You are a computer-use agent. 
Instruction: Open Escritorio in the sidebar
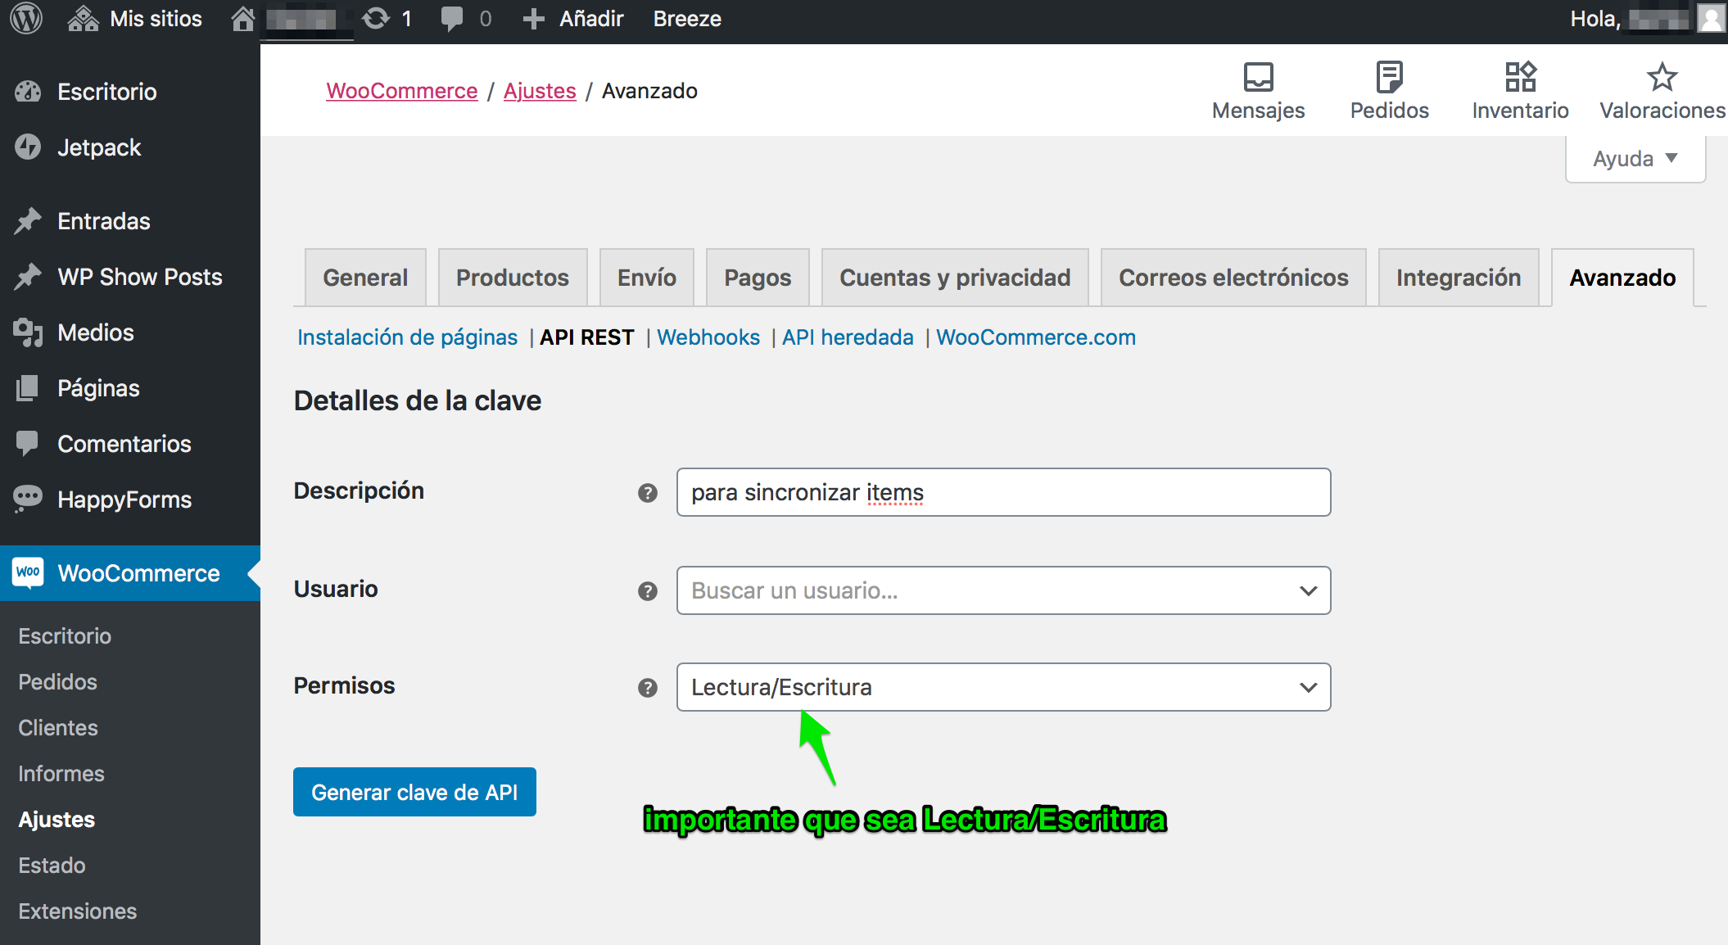pos(106,92)
